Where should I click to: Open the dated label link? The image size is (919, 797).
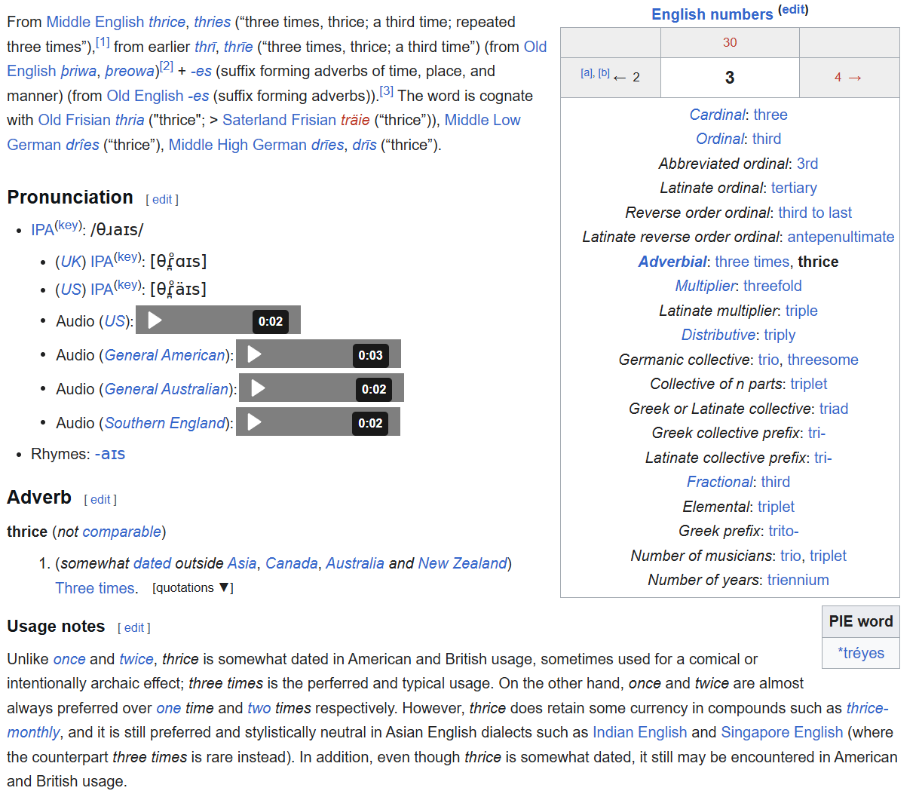152,563
